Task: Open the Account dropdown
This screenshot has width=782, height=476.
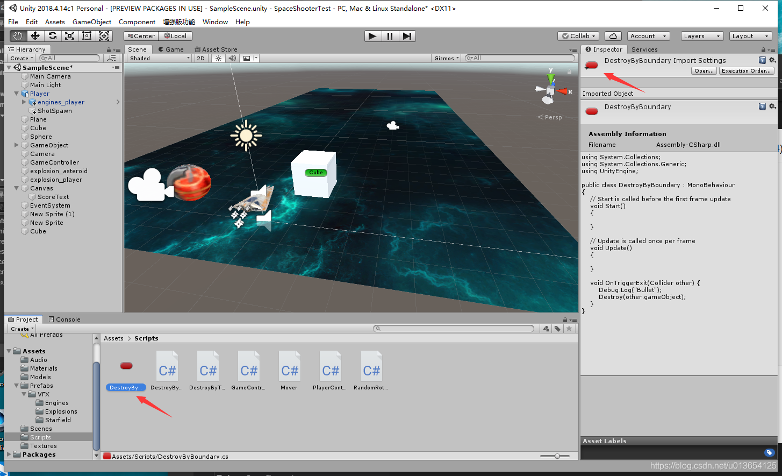Action: click(648, 36)
